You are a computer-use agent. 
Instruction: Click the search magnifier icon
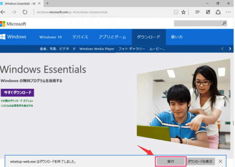(x=224, y=23)
